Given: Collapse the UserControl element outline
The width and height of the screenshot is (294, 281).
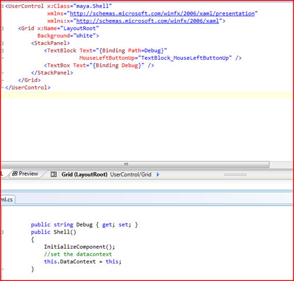Looking at the screenshot, I should click(x=2, y=6).
